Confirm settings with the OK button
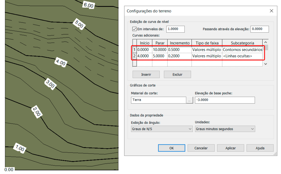The height and width of the screenshot is (174, 281). 172,148
